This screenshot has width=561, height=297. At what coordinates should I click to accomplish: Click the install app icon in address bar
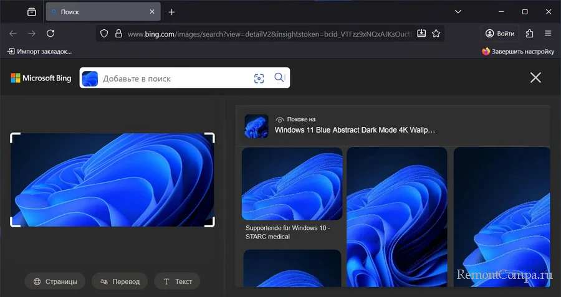click(421, 34)
